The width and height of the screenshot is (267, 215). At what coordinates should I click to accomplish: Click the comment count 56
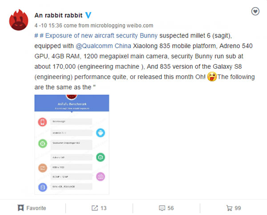tap(170, 208)
